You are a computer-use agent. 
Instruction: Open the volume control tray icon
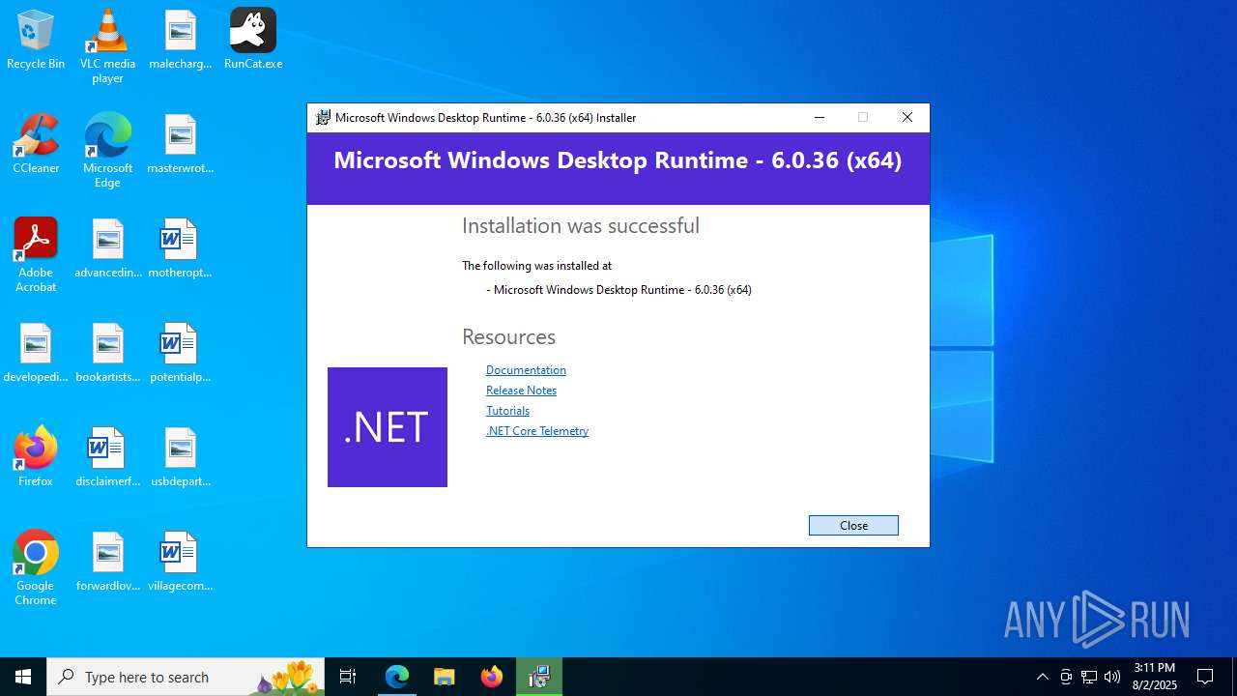point(1112,677)
